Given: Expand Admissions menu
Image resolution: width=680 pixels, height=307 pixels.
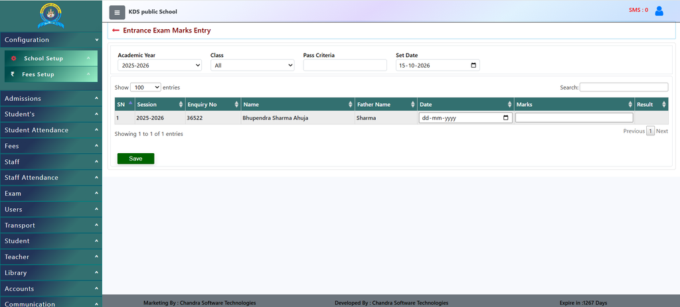Looking at the screenshot, I should tap(51, 98).
